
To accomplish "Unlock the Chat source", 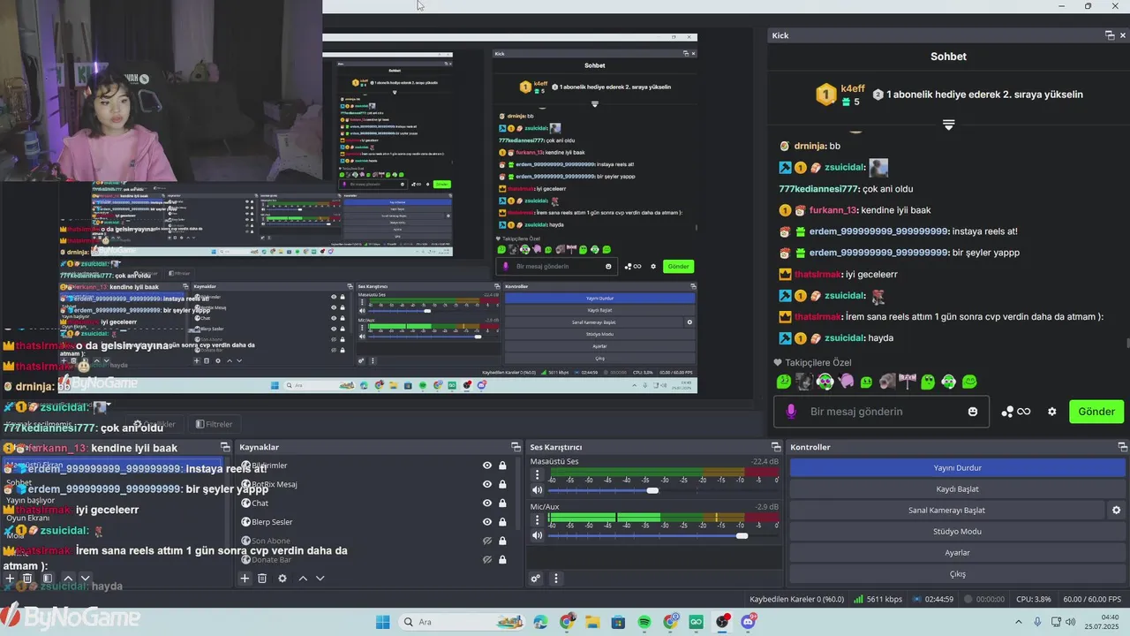I will click(x=502, y=503).
